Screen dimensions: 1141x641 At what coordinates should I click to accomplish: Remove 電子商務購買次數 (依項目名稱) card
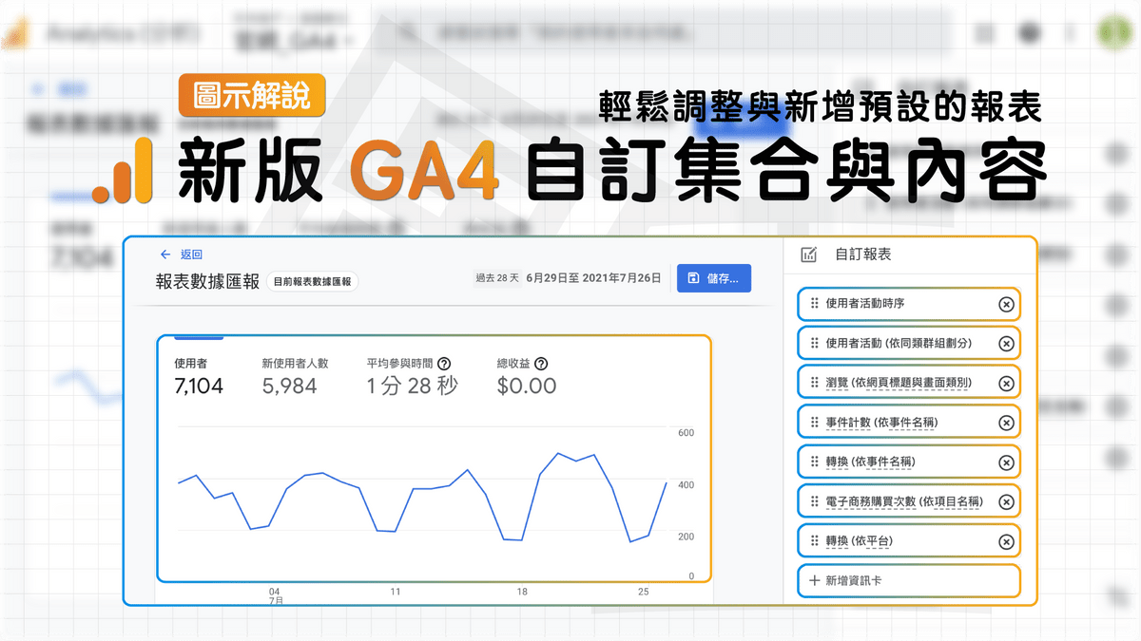pos(1006,501)
